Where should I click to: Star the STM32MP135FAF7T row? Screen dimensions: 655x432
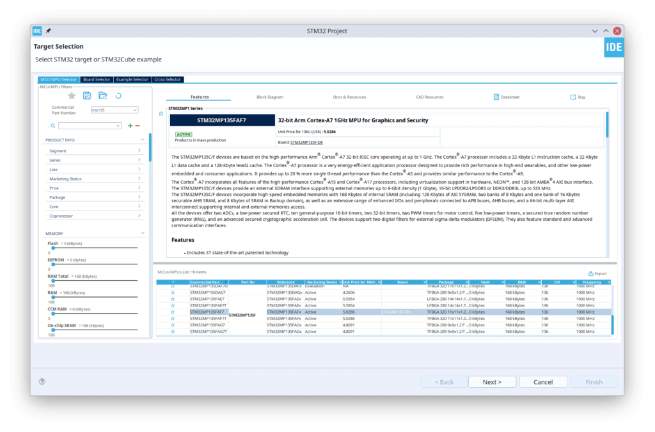[173, 318]
